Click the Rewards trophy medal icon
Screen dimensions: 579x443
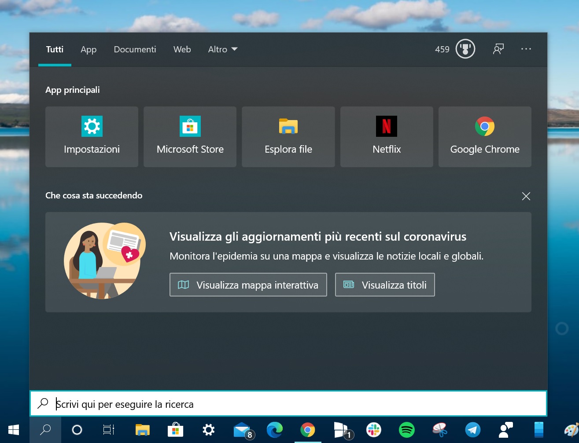click(x=465, y=49)
